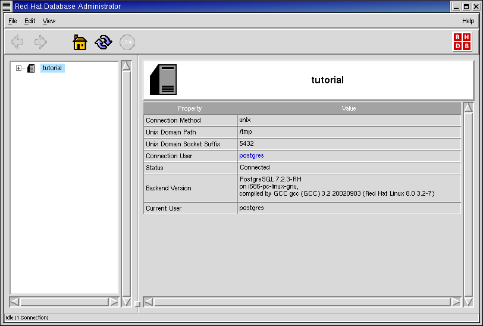Screen dimensions: 483x326
Task: Select the small server icon beside tutorial
Action: tap(31, 68)
